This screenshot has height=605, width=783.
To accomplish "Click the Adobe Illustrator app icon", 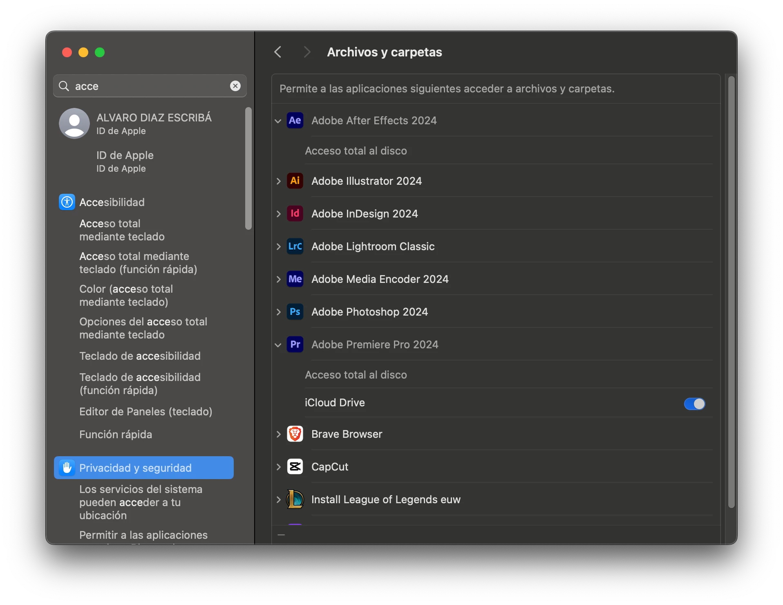I will pyautogui.click(x=295, y=181).
